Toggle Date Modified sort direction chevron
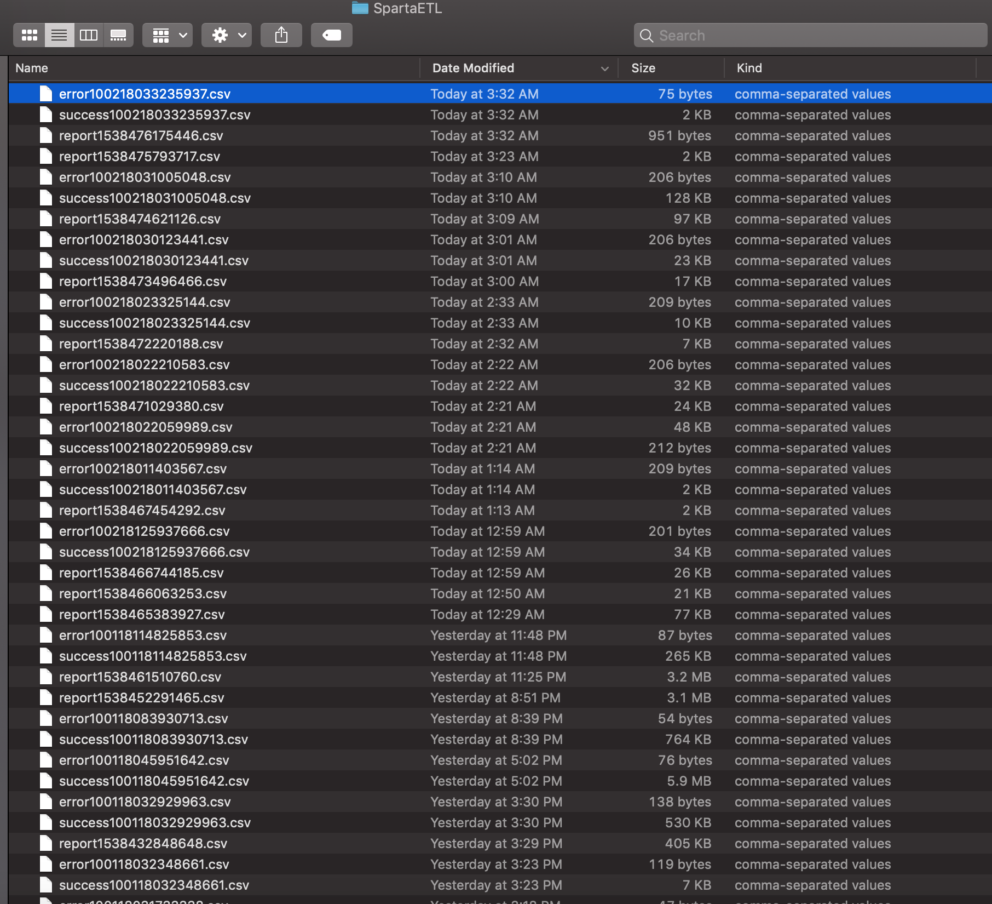The width and height of the screenshot is (992, 904). click(605, 68)
